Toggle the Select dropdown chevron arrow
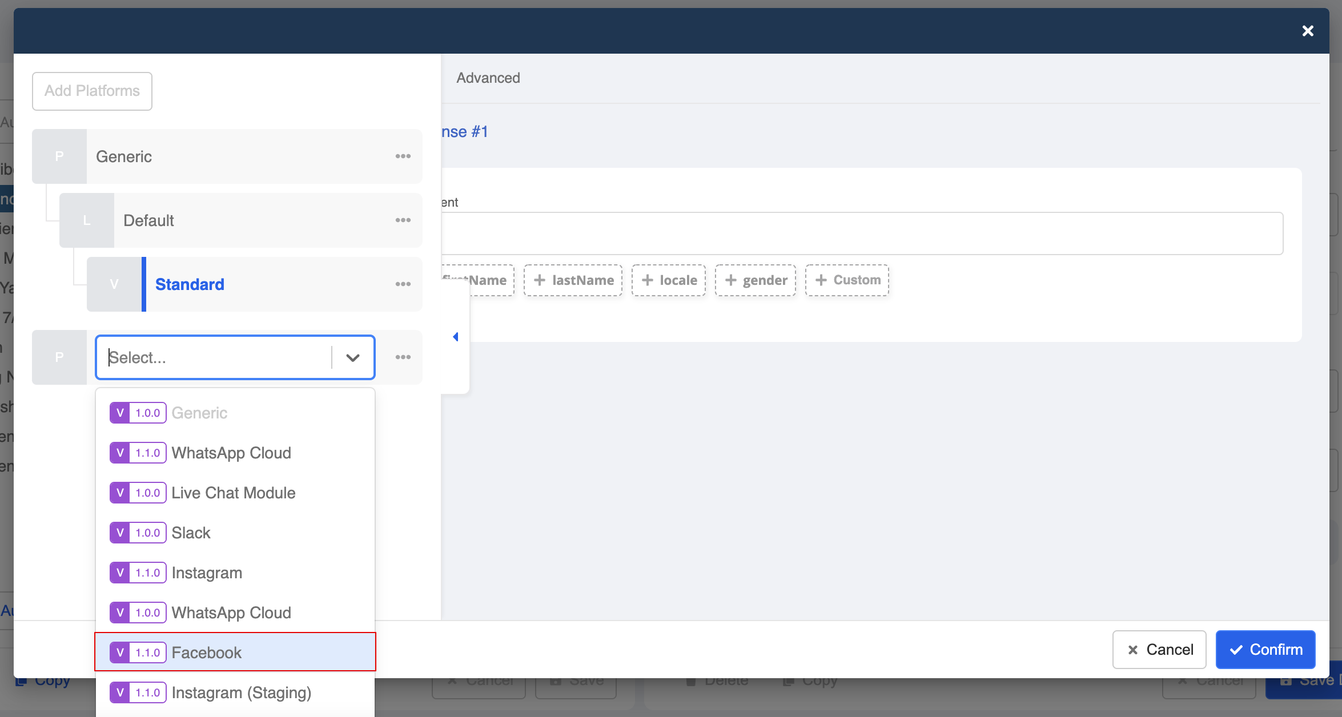Screen dimensions: 1342x717 click(353, 357)
